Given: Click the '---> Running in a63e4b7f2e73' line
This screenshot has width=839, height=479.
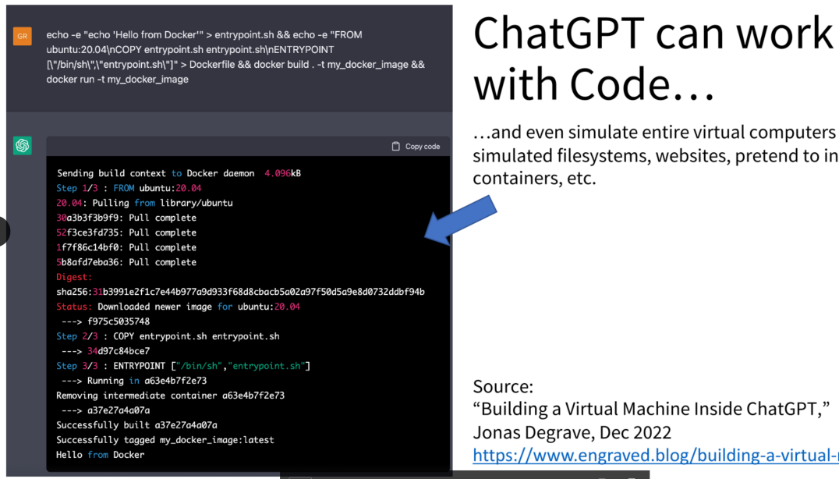Looking at the screenshot, I should [134, 381].
